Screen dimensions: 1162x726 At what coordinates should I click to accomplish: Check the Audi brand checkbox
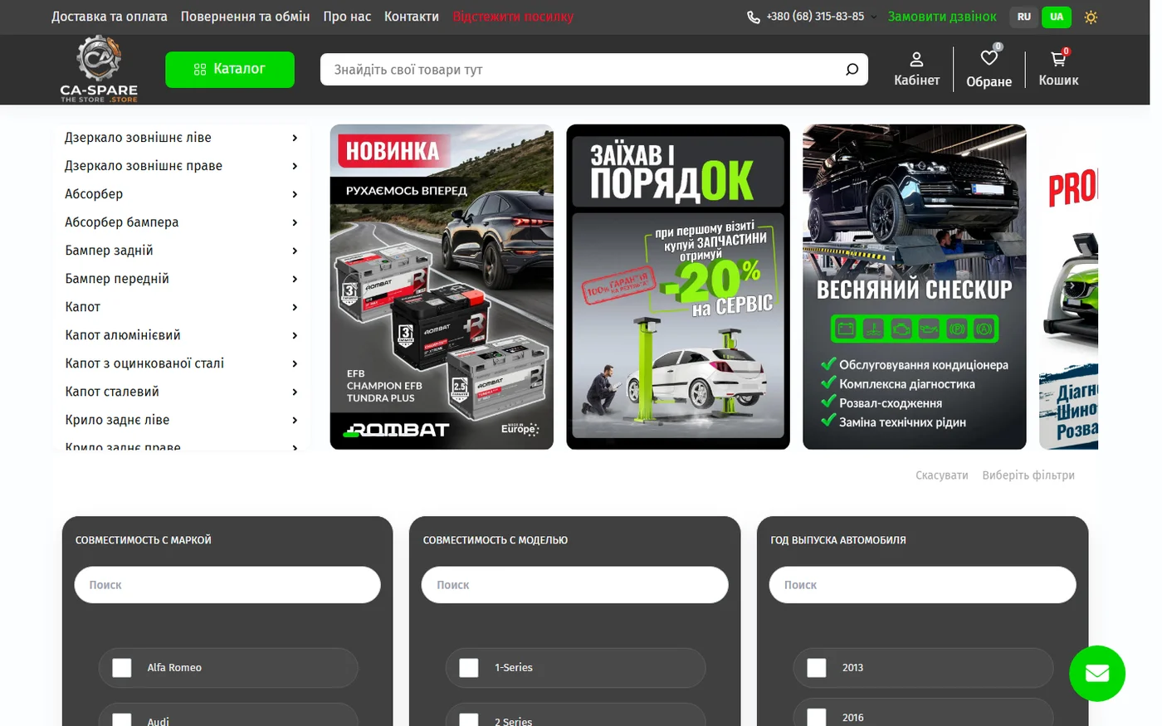click(x=122, y=720)
